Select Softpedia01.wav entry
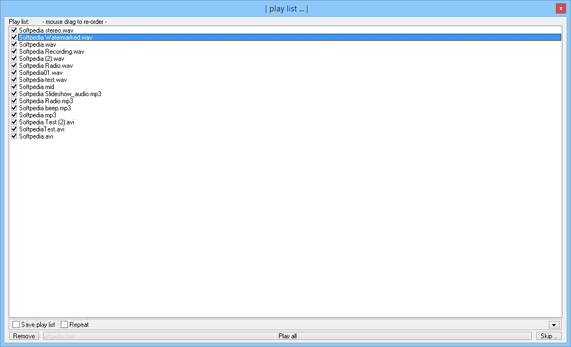Image resolution: width=571 pixels, height=347 pixels. click(41, 73)
